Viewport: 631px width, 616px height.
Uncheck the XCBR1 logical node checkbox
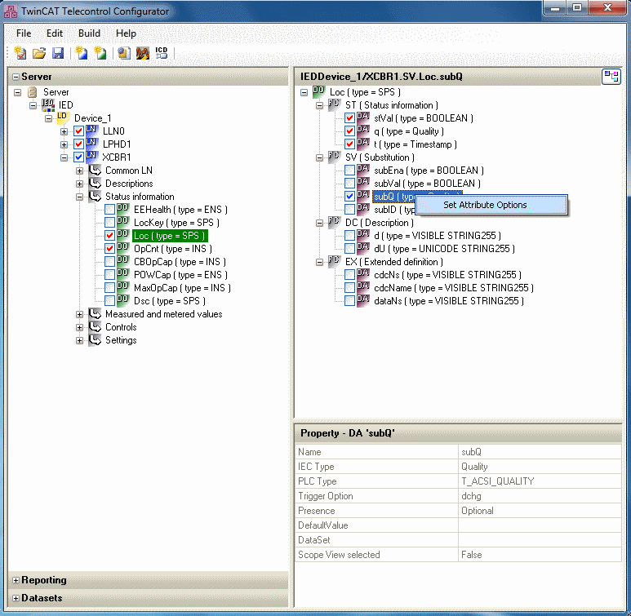point(79,157)
